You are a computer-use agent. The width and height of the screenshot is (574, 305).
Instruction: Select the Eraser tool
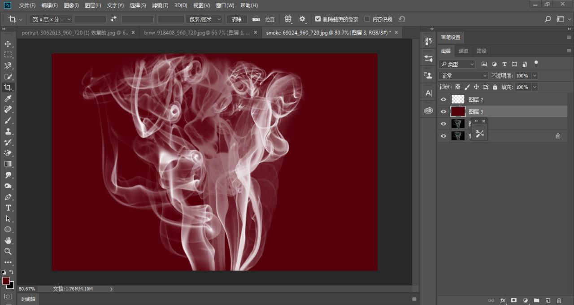click(8, 153)
